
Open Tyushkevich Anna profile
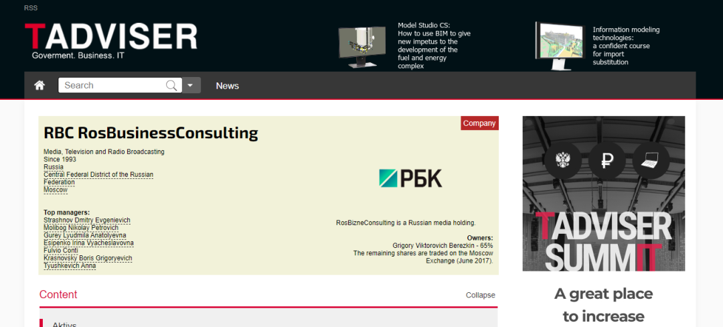pyautogui.click(x=70, y=265)
